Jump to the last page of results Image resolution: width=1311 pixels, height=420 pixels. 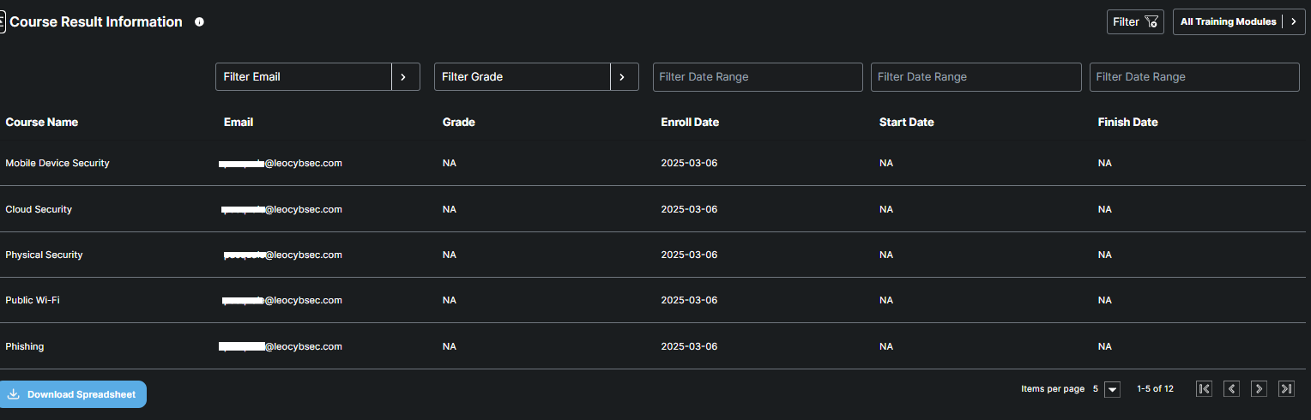click(x=1286, y=389)
